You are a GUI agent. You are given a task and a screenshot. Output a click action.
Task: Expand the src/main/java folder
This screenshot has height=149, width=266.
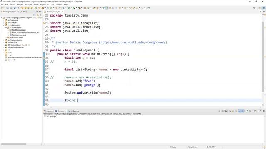[x=4, y=20]
